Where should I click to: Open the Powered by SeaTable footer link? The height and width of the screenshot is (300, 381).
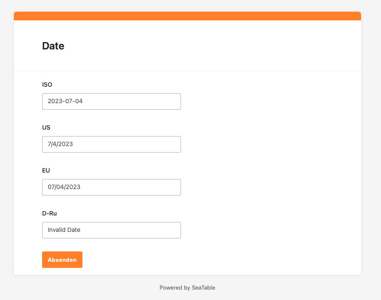click(x=187, y=287)
